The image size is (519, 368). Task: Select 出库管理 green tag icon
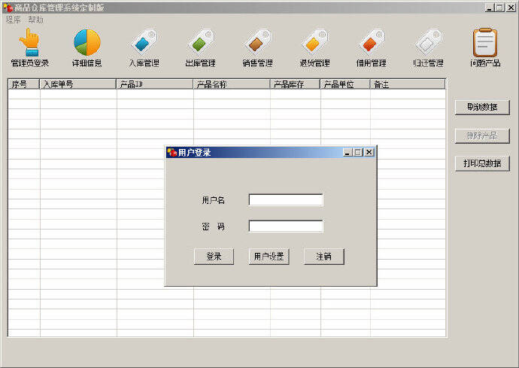pos(200,43)
